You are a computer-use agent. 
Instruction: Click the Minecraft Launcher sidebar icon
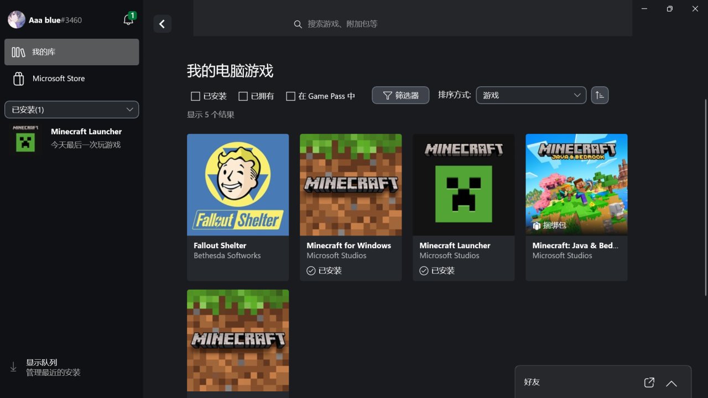[25, 138]
